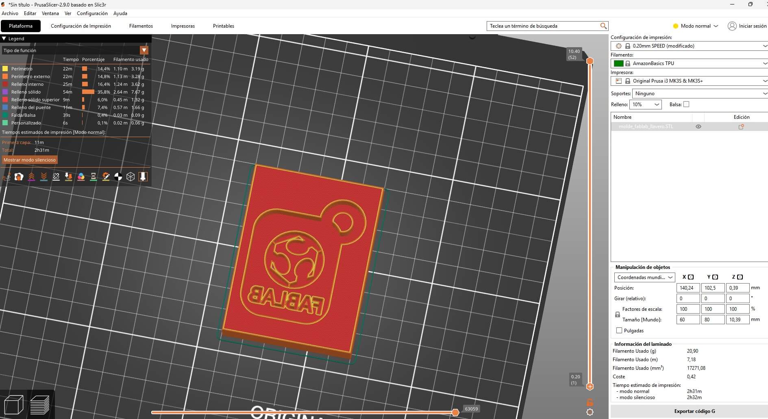Viewport: 768px width, 419px height.
Task: Toggle the scale-factor lock icon
Action: tap(618, 314)
